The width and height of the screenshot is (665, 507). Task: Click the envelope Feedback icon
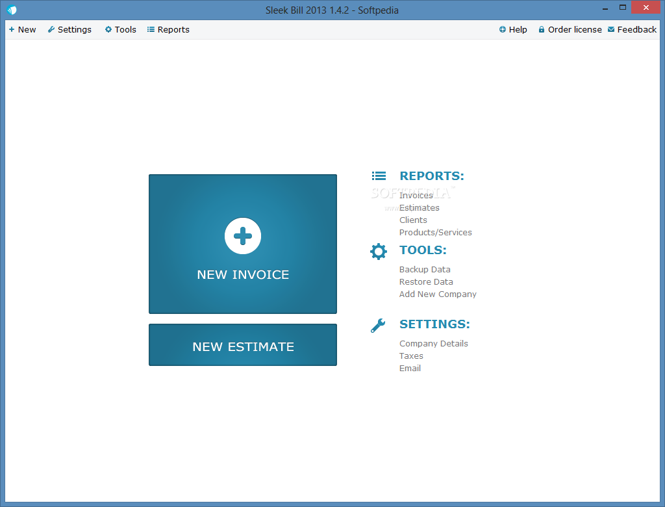point(610,29)
